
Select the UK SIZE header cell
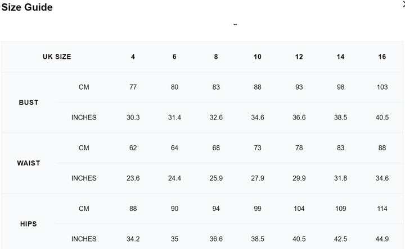pyautogui.click(x=57, y=57)
